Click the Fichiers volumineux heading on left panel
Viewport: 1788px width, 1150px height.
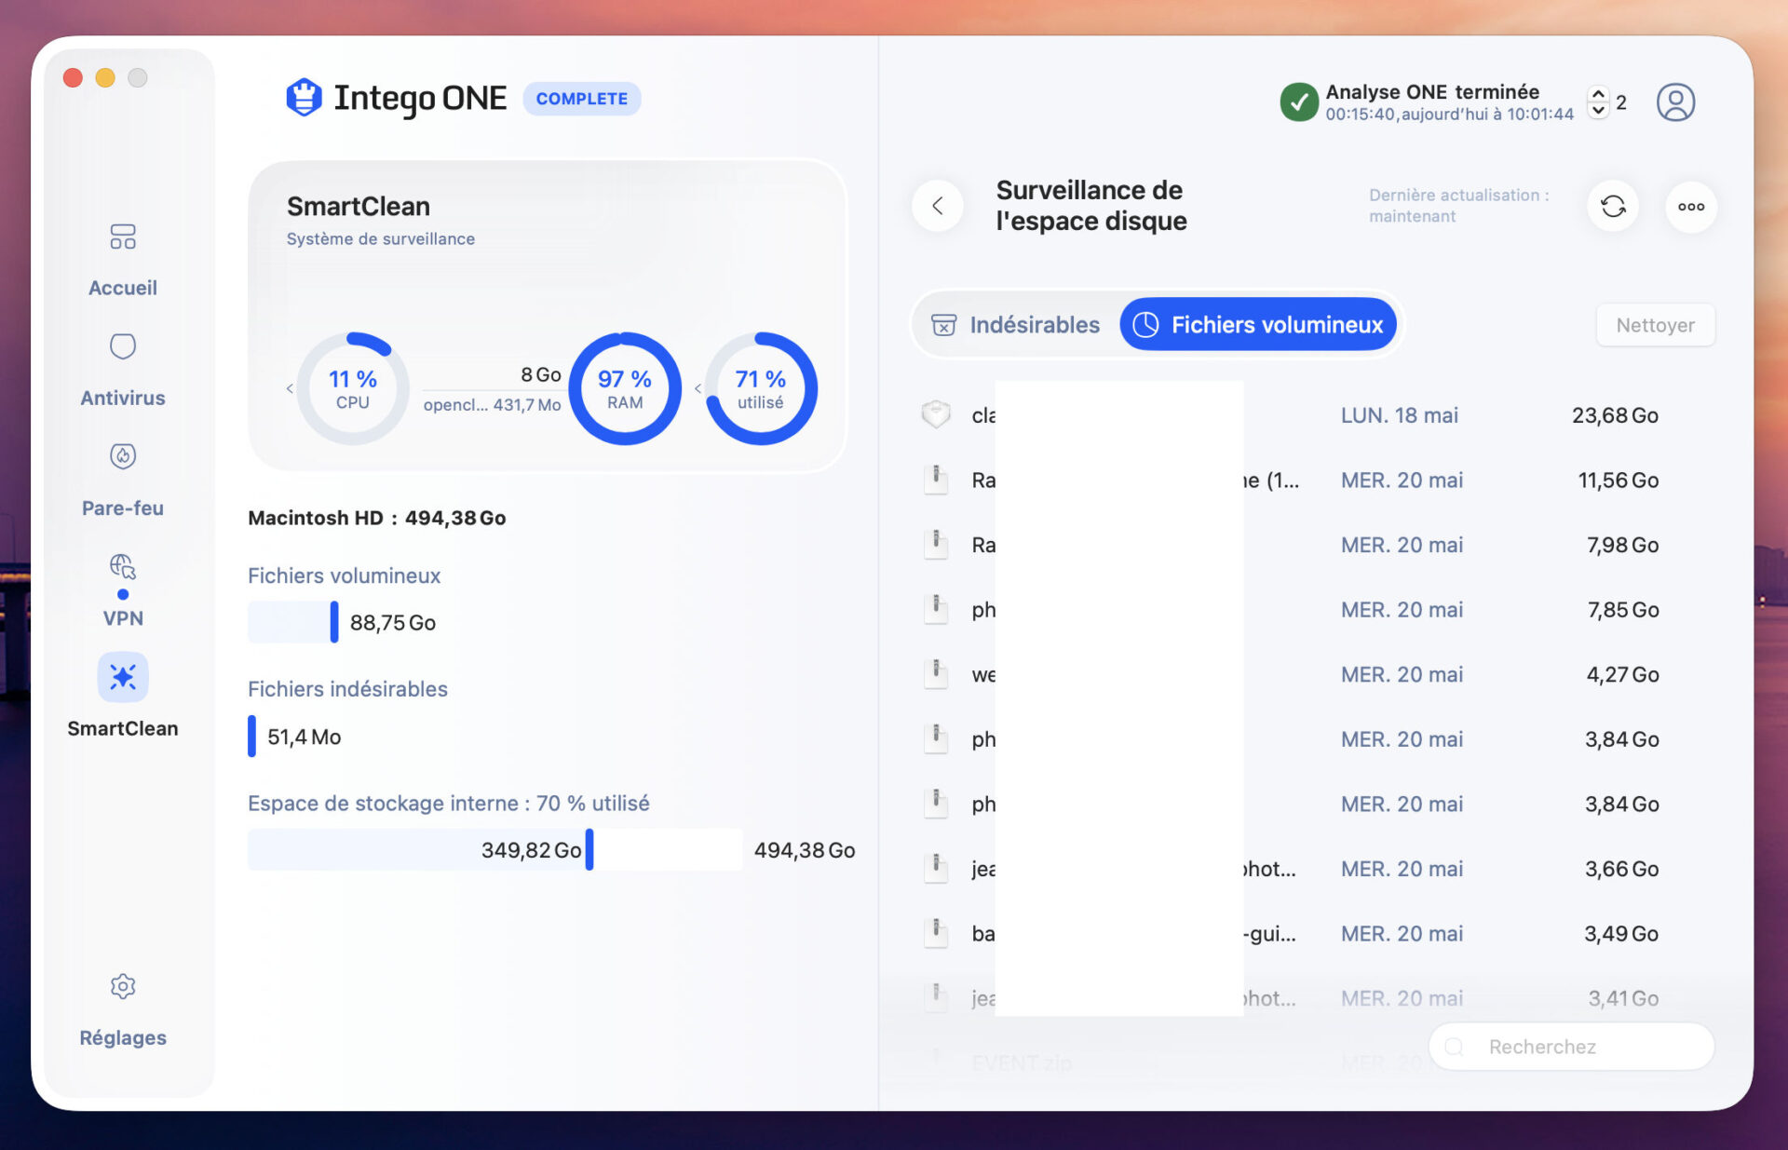(345, 575)
